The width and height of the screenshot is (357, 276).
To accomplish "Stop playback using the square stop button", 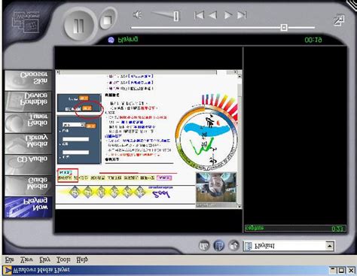I will click(x=108, y=20).
